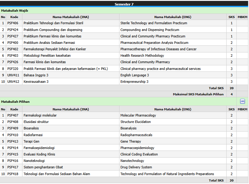Viewport: 249px width, 184px height.
Task: Collapse the Matakuliah Pilihan section
Action: [x=242, y=102]
